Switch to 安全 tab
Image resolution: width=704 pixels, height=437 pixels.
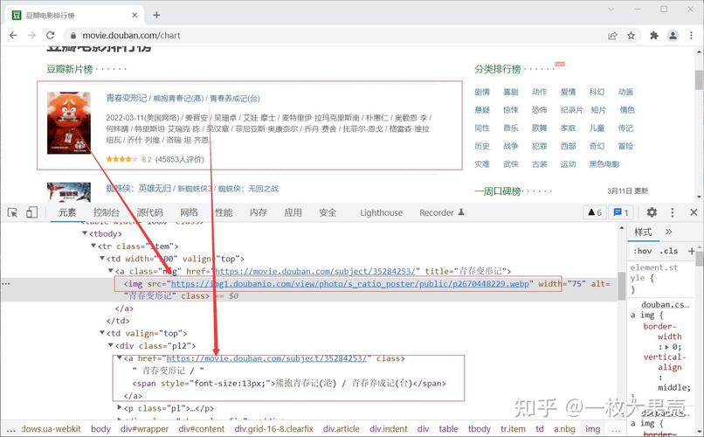click(x=328, y=212)
